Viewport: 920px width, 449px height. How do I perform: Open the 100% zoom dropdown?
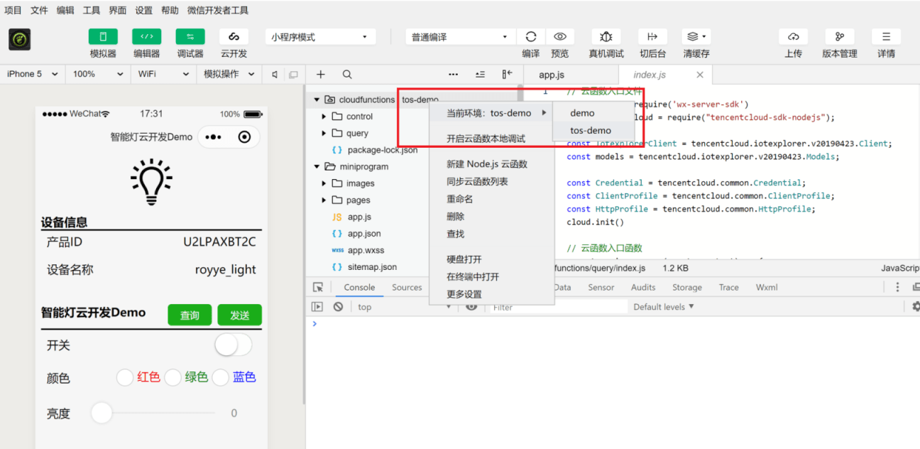click(x=97, y=74)
